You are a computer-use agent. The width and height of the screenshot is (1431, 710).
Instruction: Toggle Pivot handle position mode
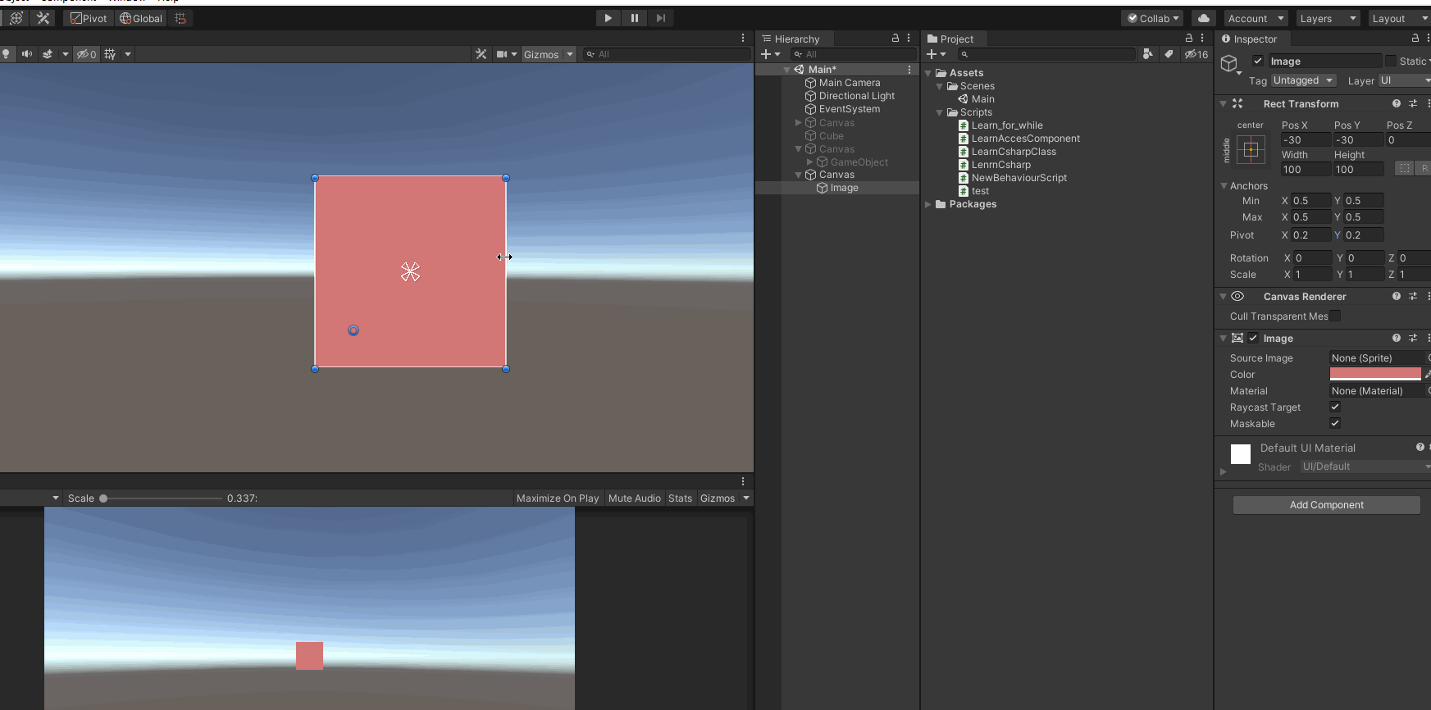tap(89, 18)
